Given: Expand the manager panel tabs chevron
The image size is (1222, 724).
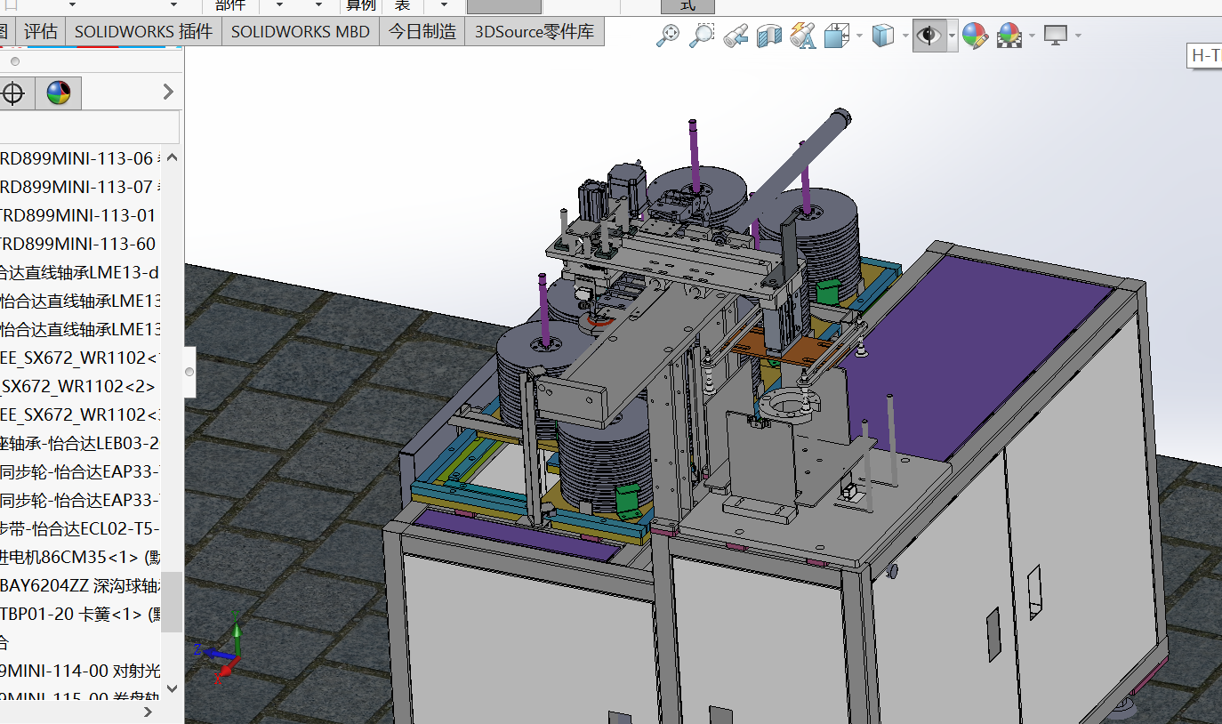Looking at the screenshot, I should [x=168, y=92].
